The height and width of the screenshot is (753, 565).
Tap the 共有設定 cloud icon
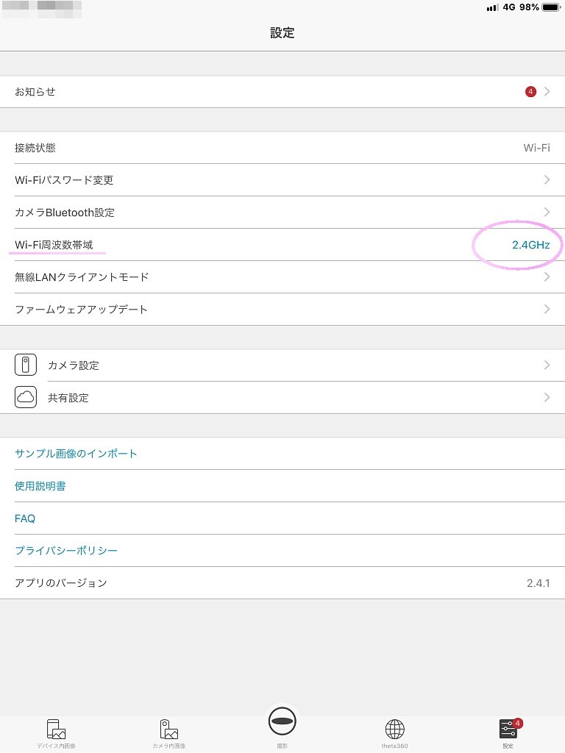point(26,397)
